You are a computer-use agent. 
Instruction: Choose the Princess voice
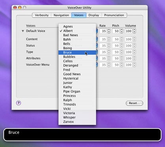click(x=77, y=96)
